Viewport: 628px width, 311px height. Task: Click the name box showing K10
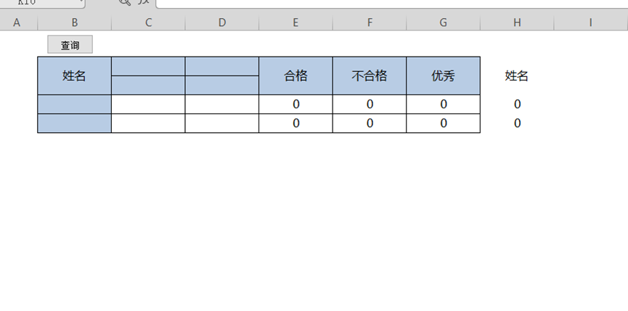point(36,2)
